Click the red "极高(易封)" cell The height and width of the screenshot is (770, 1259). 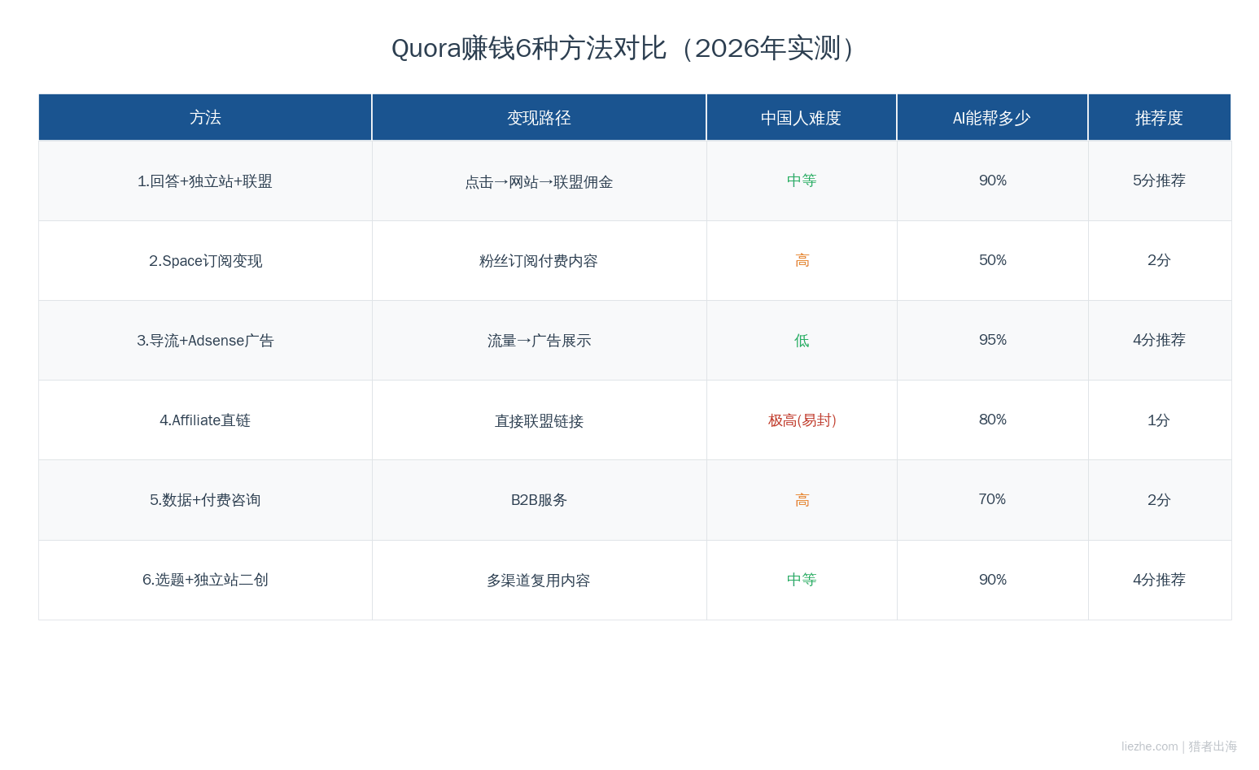[802, 420]
